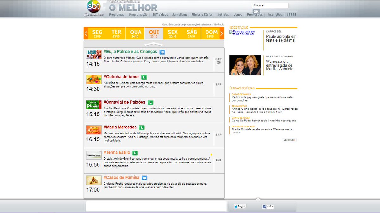Open Canavial de Paixões thumbnail

point(94,105)
